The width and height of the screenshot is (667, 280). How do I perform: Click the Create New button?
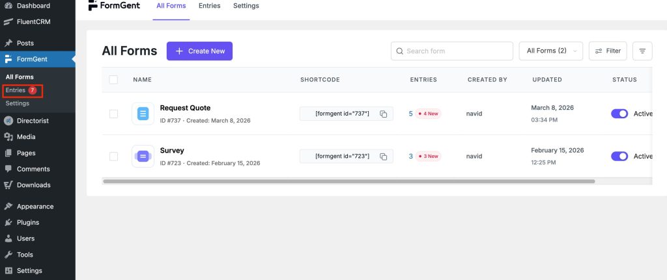click(199, 51)
